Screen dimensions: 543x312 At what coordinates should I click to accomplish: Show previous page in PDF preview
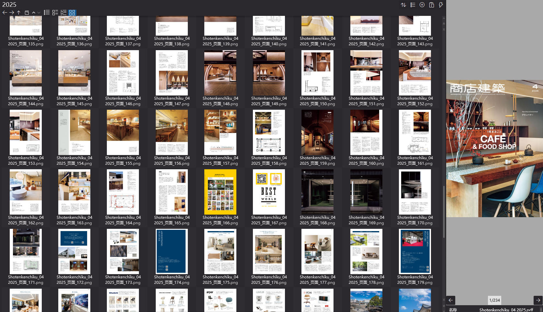click(x=451, y=300)
